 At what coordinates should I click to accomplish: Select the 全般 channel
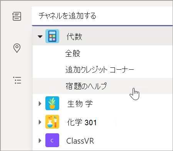pos(103,54)
